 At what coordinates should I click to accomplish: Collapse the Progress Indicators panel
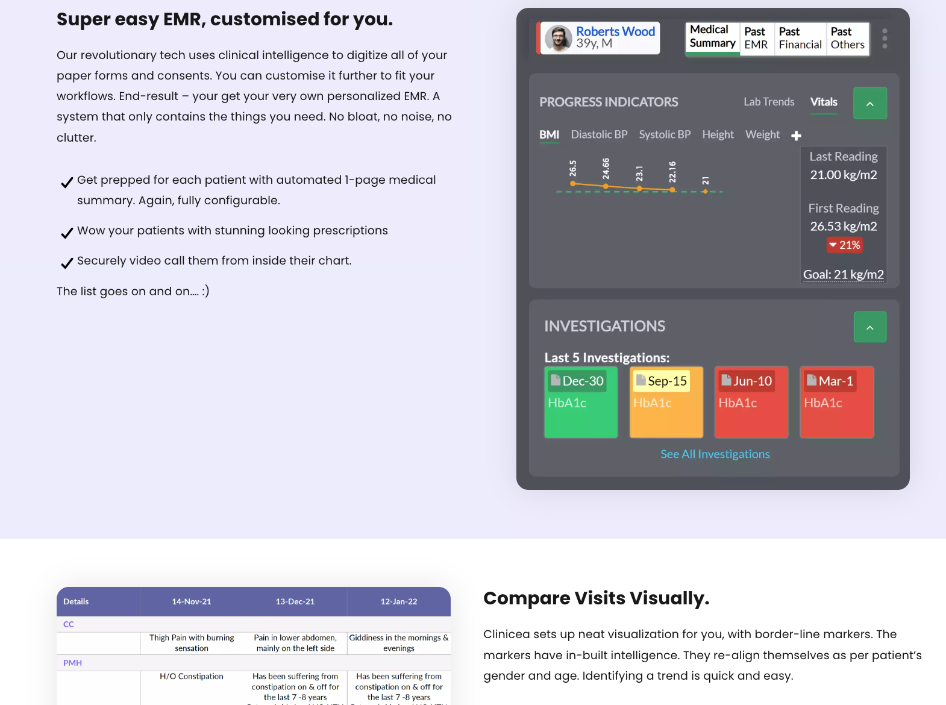(869, 103)
